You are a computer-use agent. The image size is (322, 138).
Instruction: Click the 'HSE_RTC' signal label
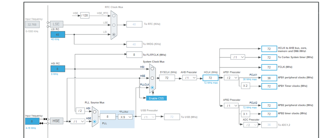102,13
